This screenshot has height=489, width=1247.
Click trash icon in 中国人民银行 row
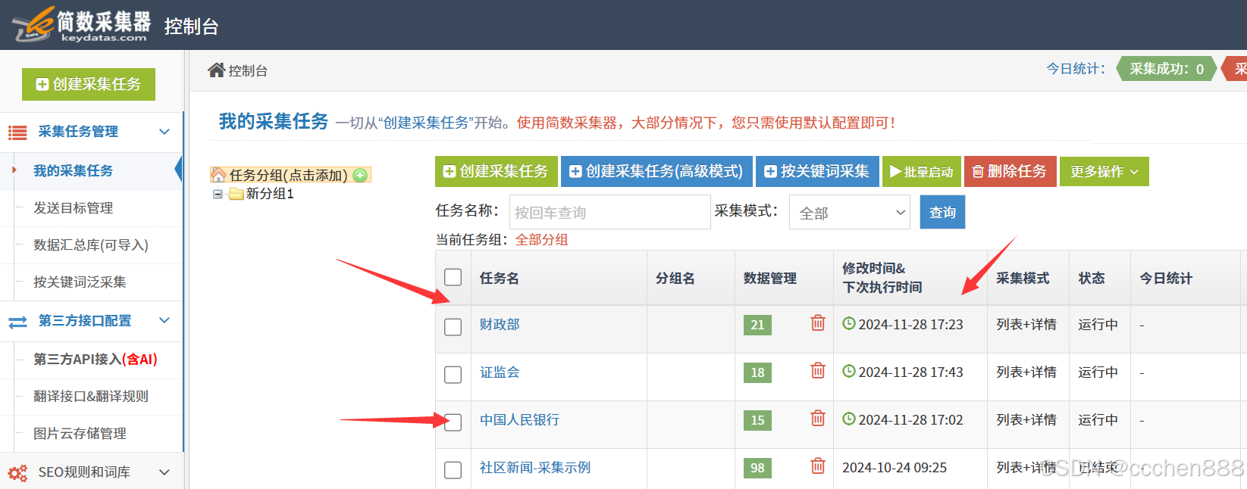coord(818,418)
